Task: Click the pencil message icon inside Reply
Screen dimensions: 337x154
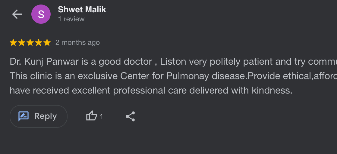Action: click(24, 116)
